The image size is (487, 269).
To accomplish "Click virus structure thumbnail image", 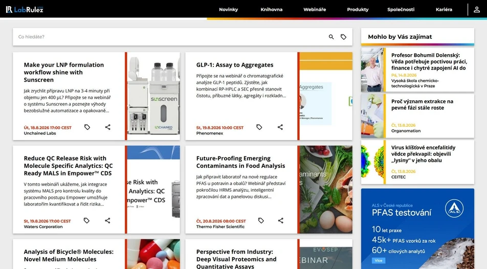I will [372, 162].
